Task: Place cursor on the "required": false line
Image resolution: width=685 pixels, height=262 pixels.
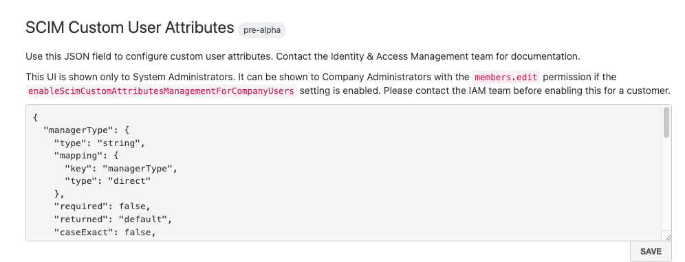Action: (x=102, y=206)
